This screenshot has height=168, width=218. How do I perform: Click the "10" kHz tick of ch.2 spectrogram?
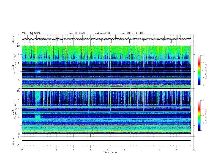click(x=18, y=91)
